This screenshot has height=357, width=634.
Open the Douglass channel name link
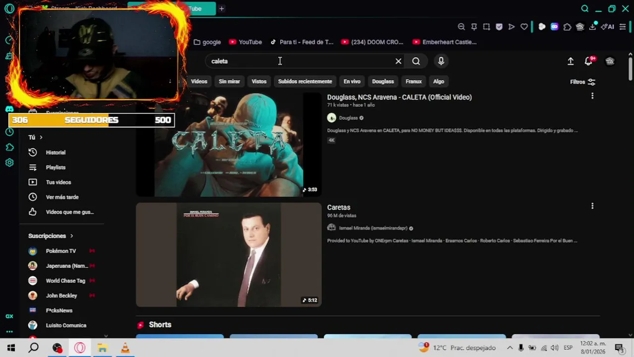point(348,118)
